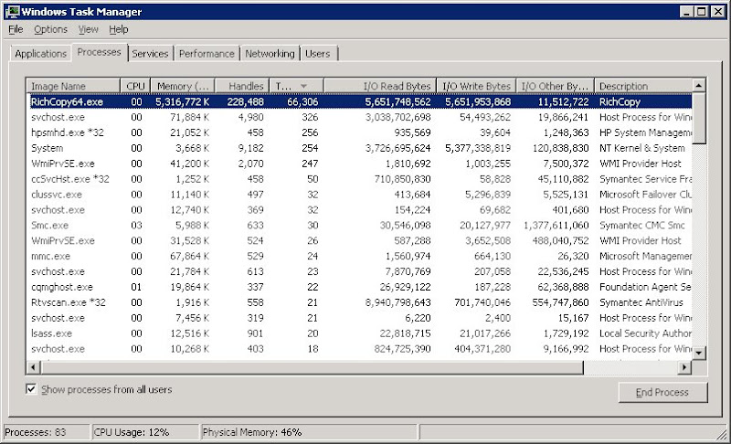Click the Physical Memory: 46% status entry

coord(309,432)
